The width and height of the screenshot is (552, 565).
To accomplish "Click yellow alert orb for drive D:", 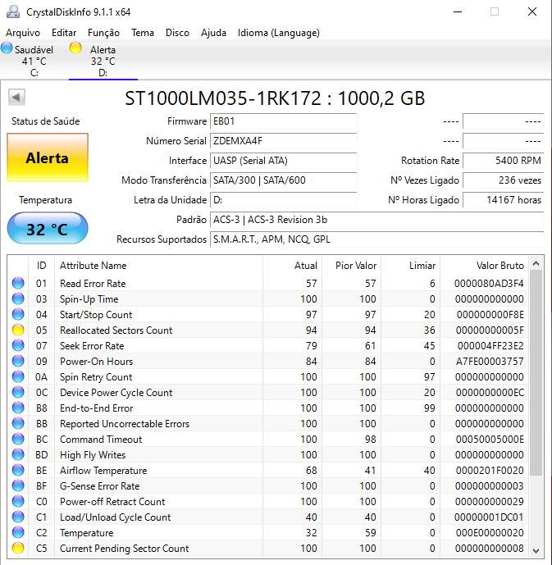I will pyautogui.click(x=75, y=48).
